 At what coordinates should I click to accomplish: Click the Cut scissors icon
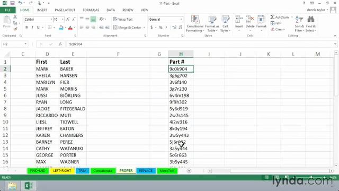[15, 17]
